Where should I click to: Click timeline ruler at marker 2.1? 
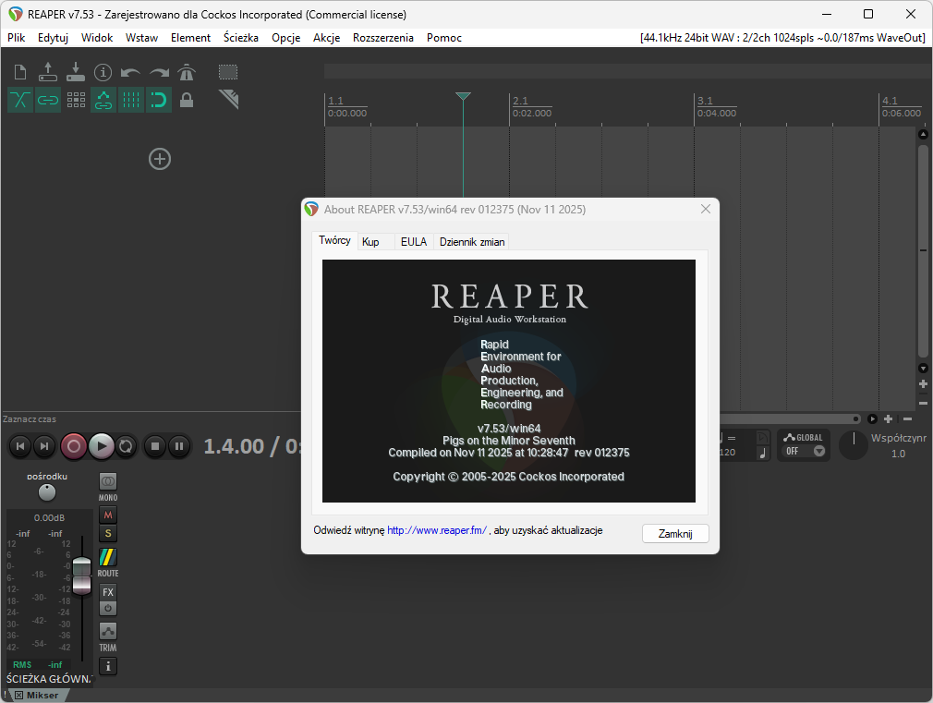pyautogui.click(x=520, y=101)
